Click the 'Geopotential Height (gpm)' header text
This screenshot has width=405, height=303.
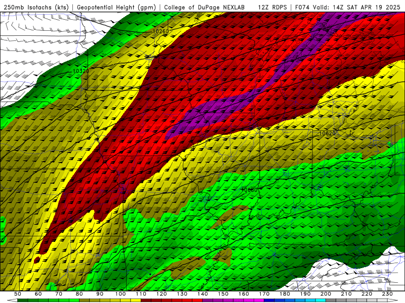coord(116,7)
